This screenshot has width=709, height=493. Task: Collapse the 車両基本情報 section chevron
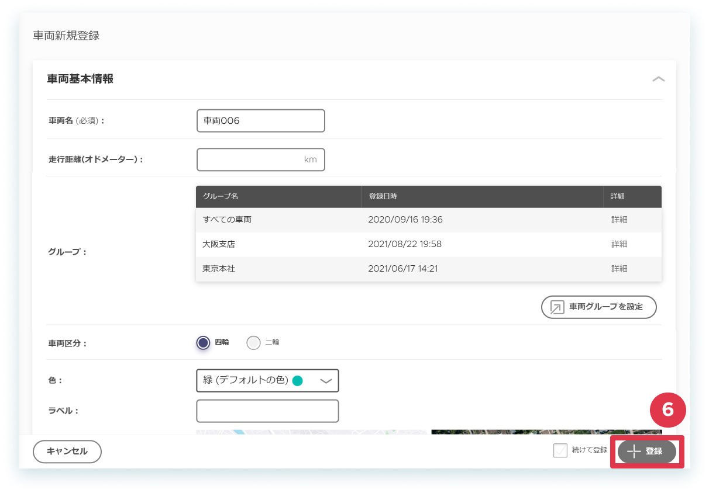point(658,79)
